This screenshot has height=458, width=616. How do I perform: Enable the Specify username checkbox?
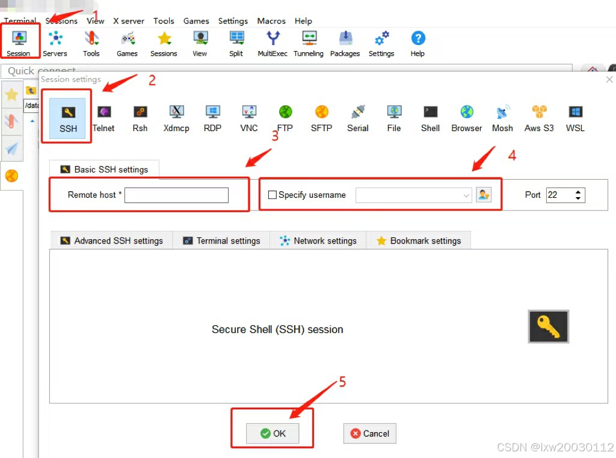273,195
